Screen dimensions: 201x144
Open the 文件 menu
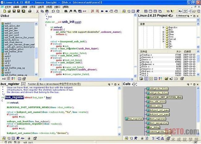(x=8, y=7)
